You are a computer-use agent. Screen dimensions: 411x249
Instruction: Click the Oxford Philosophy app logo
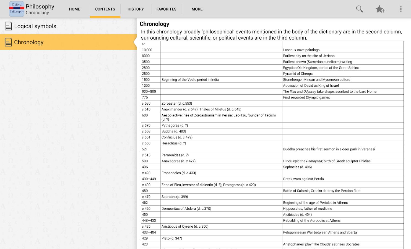[17, 9]
